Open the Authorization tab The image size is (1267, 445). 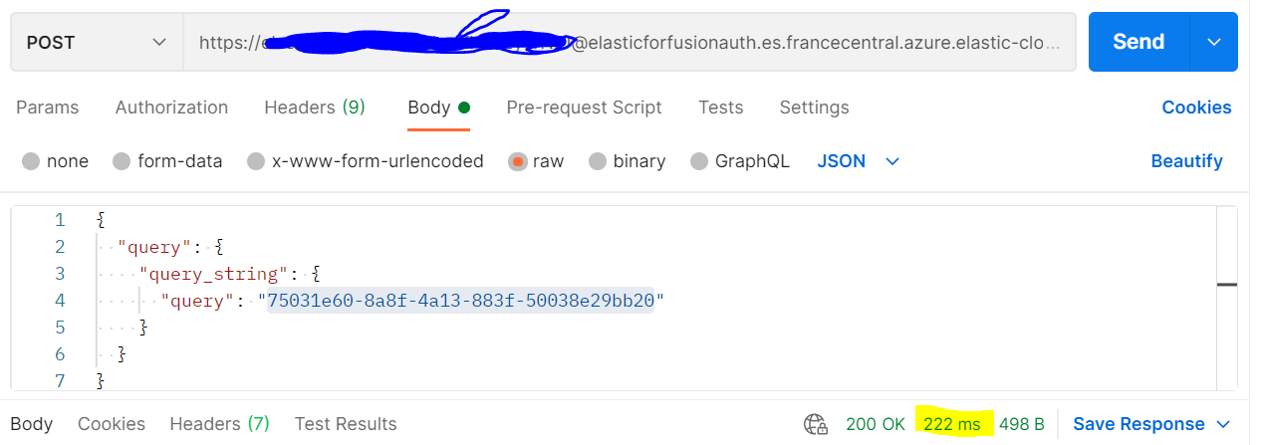click(171, 108)
